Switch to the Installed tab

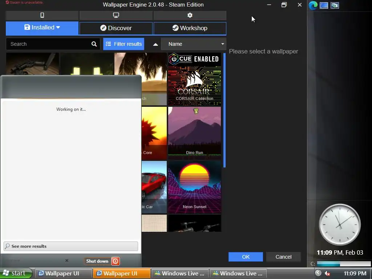coord(42,28)
